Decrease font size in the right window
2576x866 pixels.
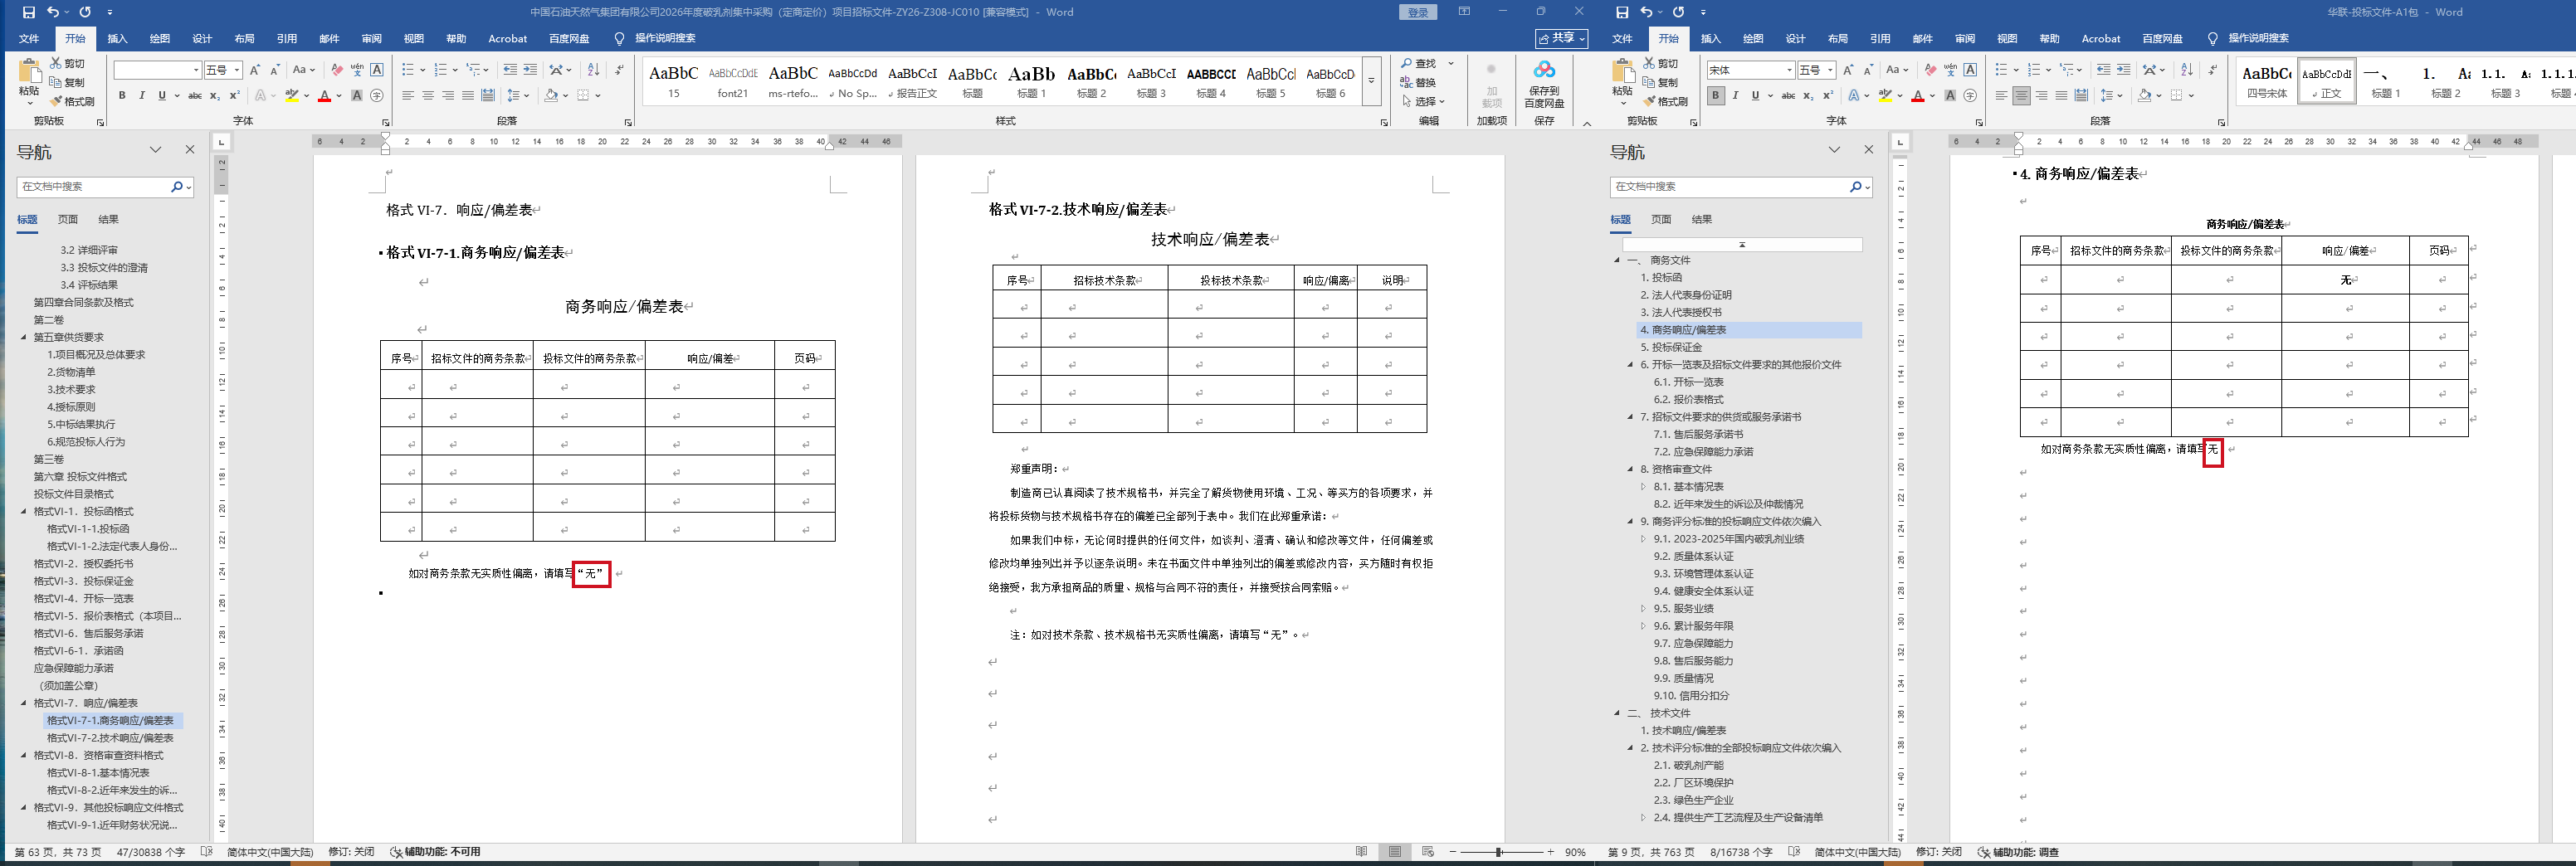click(x=1868, y=70)
